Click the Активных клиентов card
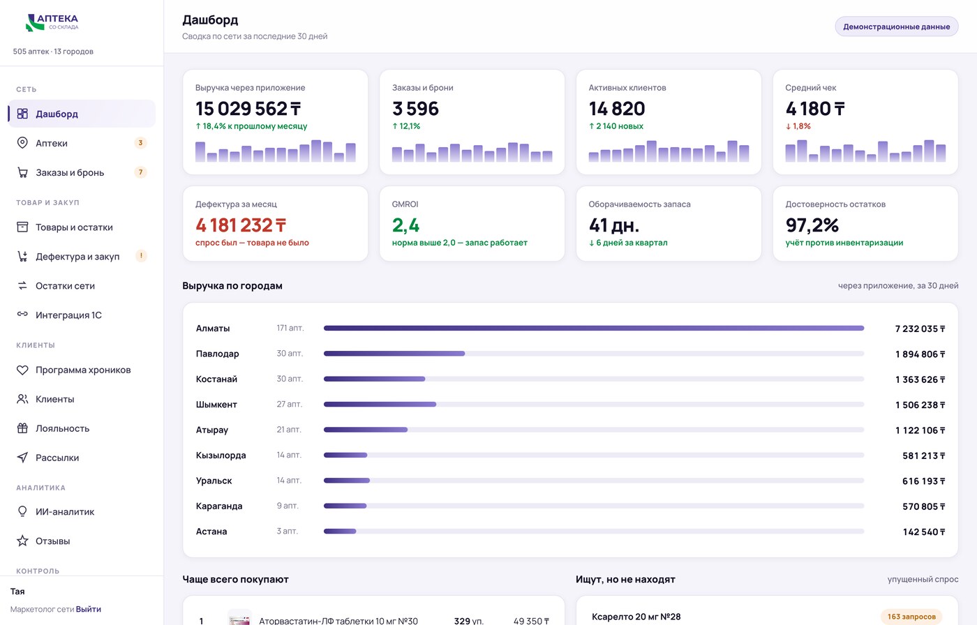The image size is (977, 625). tap(669, 122)
